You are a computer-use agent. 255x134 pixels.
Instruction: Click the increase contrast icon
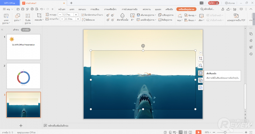pyautogui.click(x=108, y=15)
